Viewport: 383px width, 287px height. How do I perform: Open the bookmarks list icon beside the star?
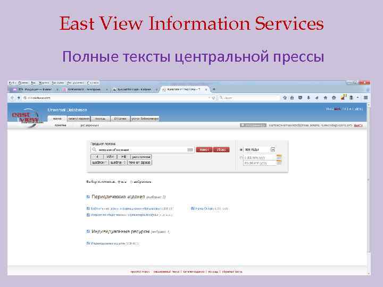[292, 98]
